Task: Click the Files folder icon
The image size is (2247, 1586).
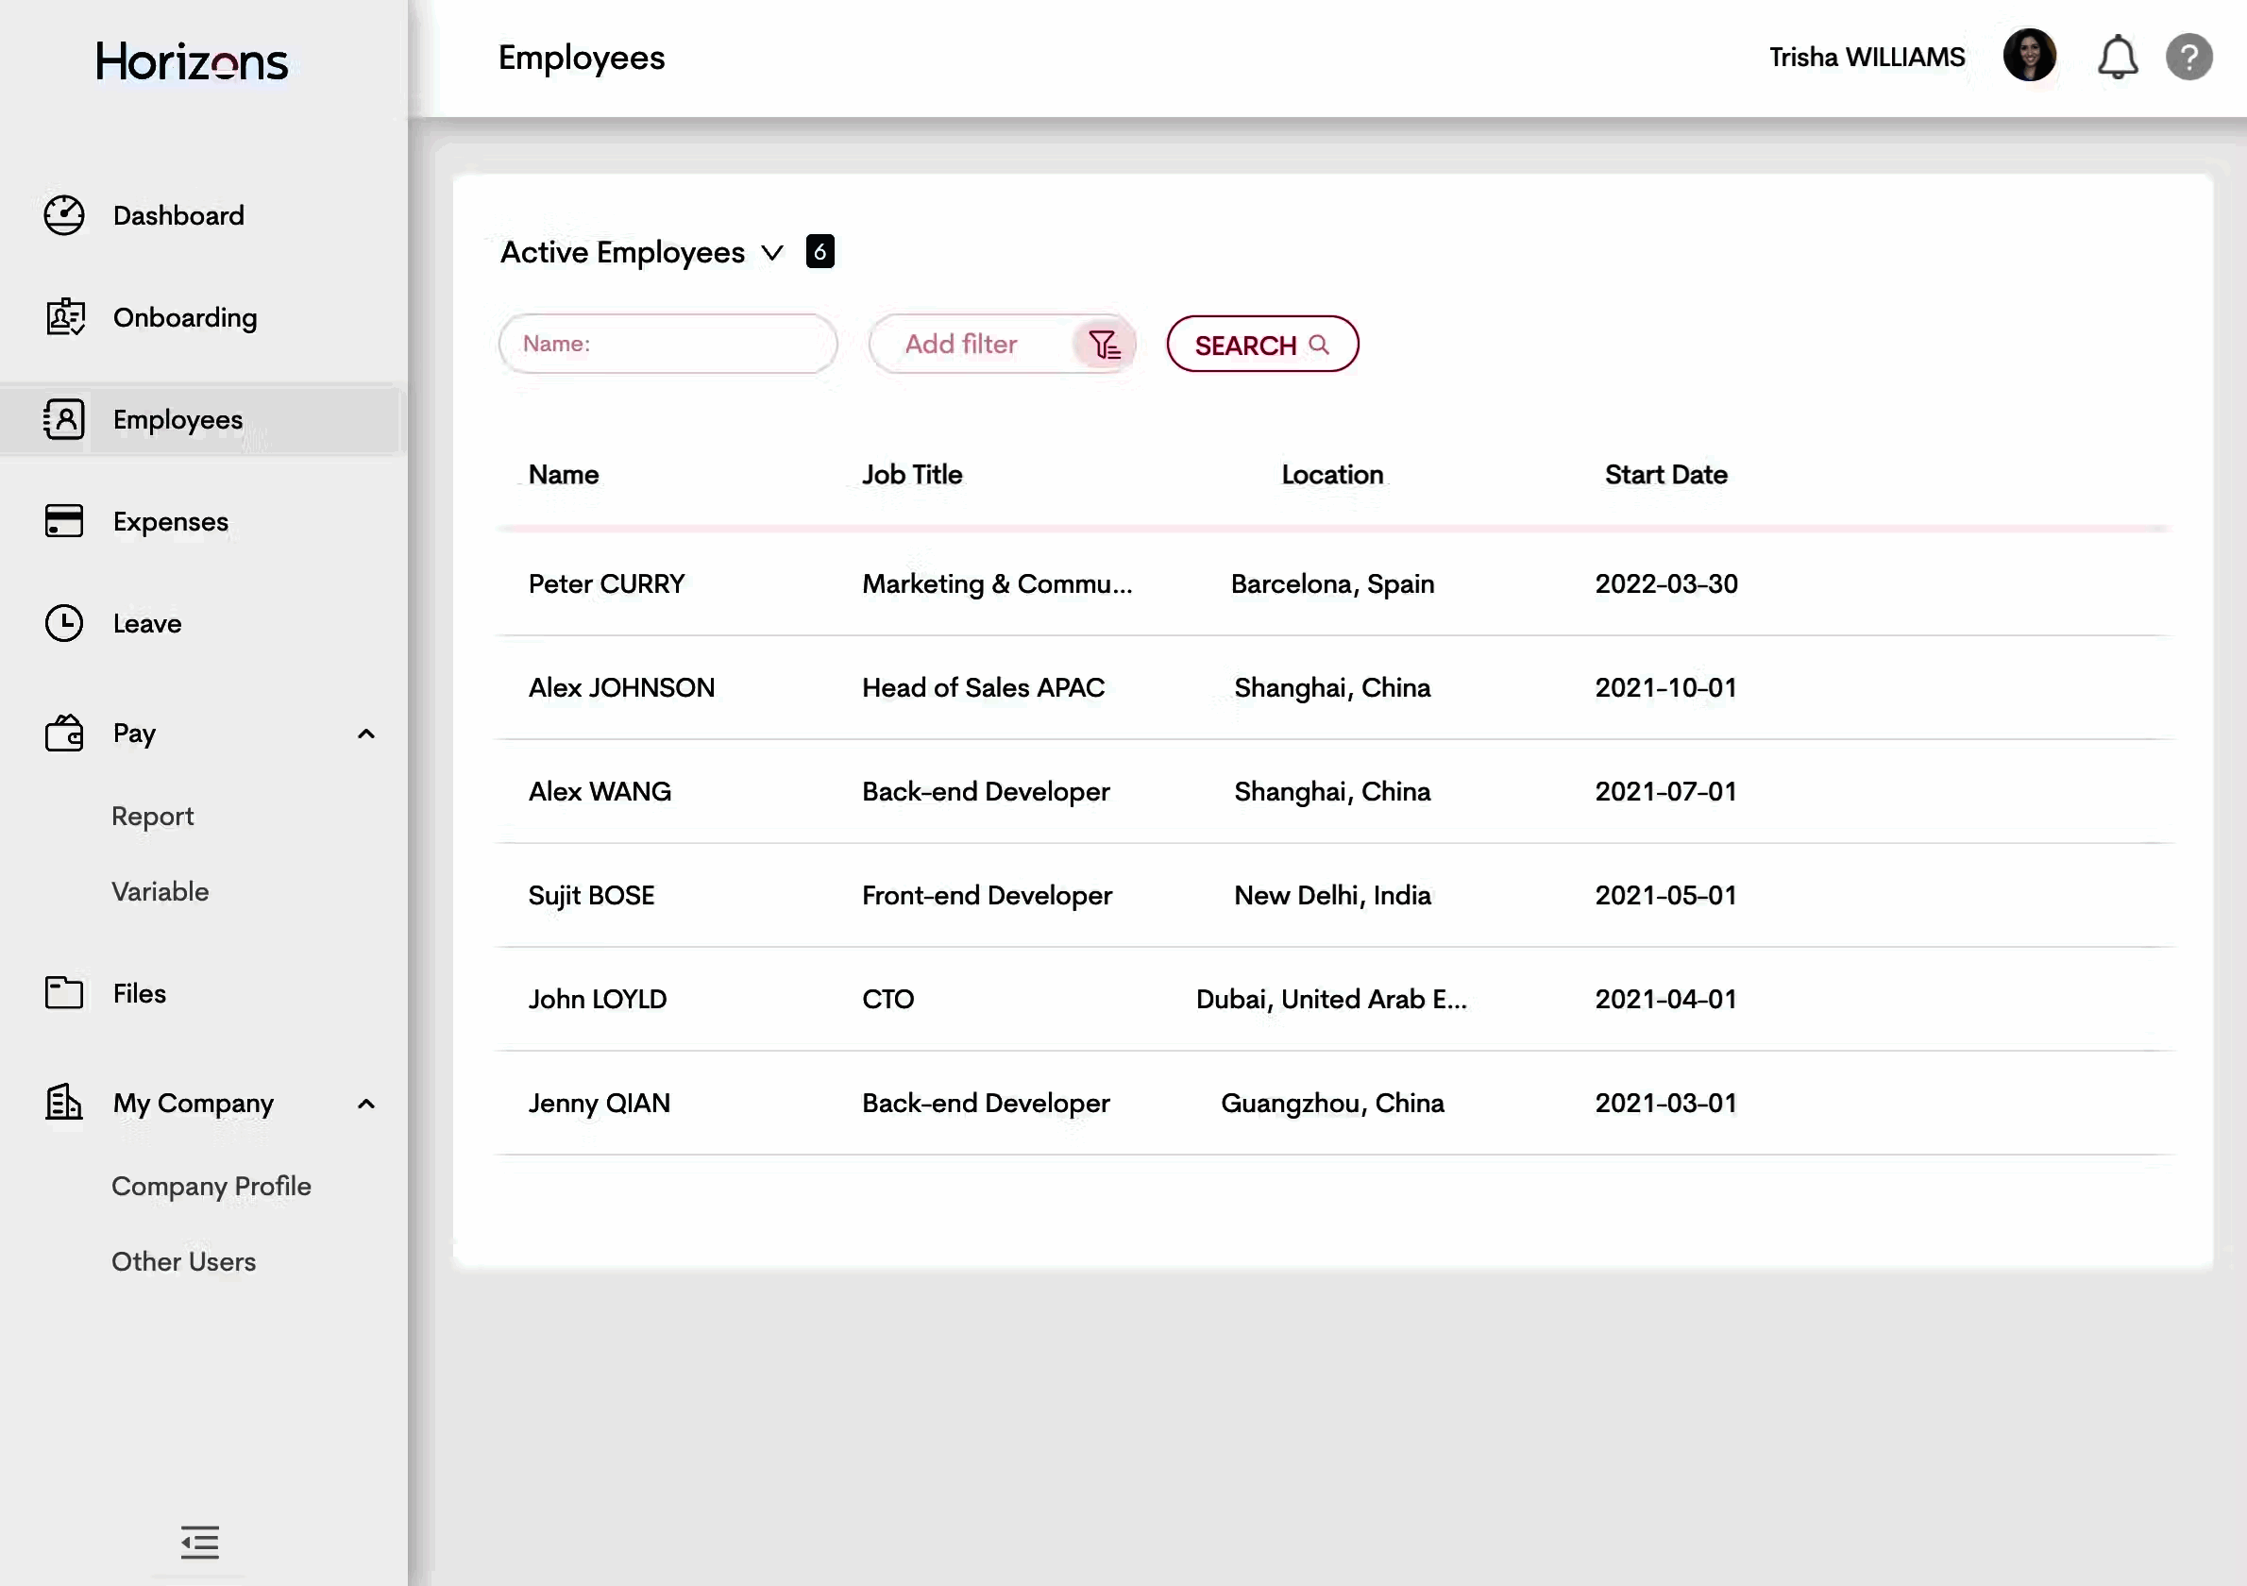Action: click(64, 992)
